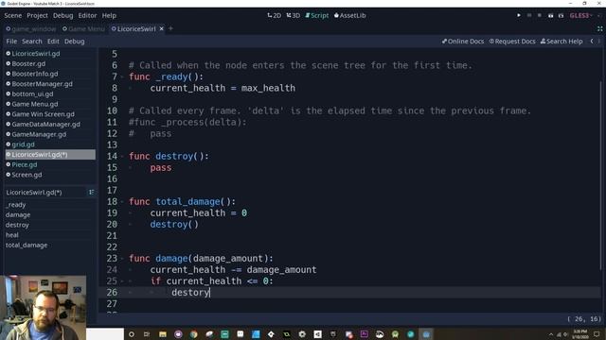The width and height of the screenshot is (606, 340).
Task: Open File Explorer from taskbar
Action: [x=162, y=334]
